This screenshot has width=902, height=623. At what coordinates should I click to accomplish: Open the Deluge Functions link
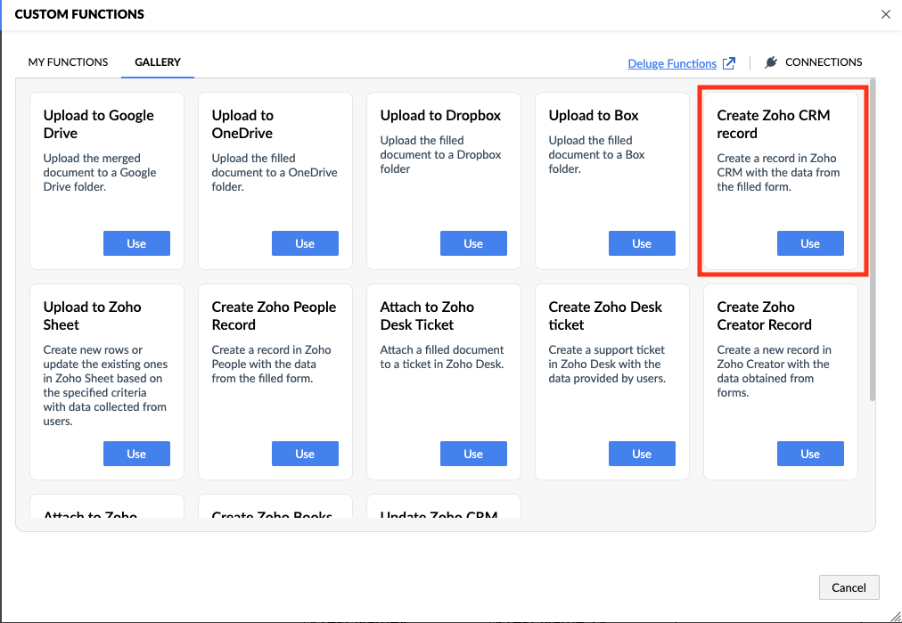(x=672, y=63)
